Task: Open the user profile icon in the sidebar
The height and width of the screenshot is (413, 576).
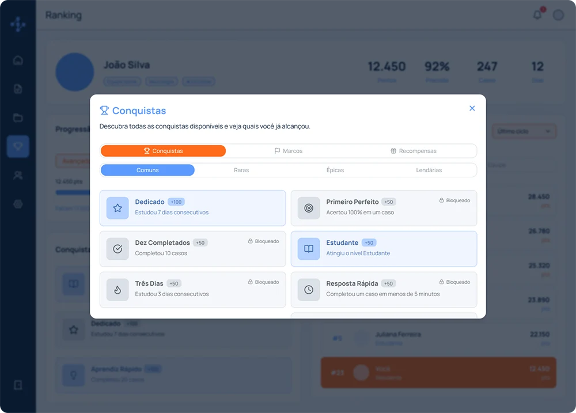Action: [x=18, y=175]
